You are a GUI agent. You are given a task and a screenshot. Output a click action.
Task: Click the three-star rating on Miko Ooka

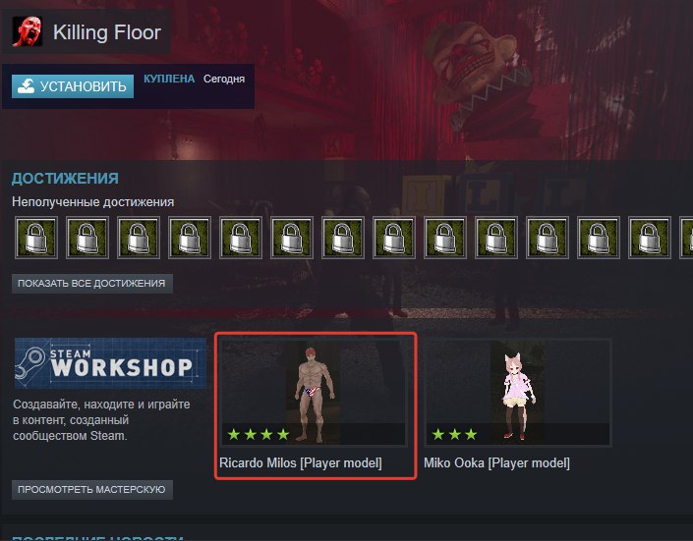click(x=455, y=435)
